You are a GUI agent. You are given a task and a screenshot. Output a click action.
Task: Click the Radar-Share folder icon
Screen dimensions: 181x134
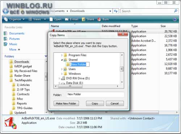[11, 75]
